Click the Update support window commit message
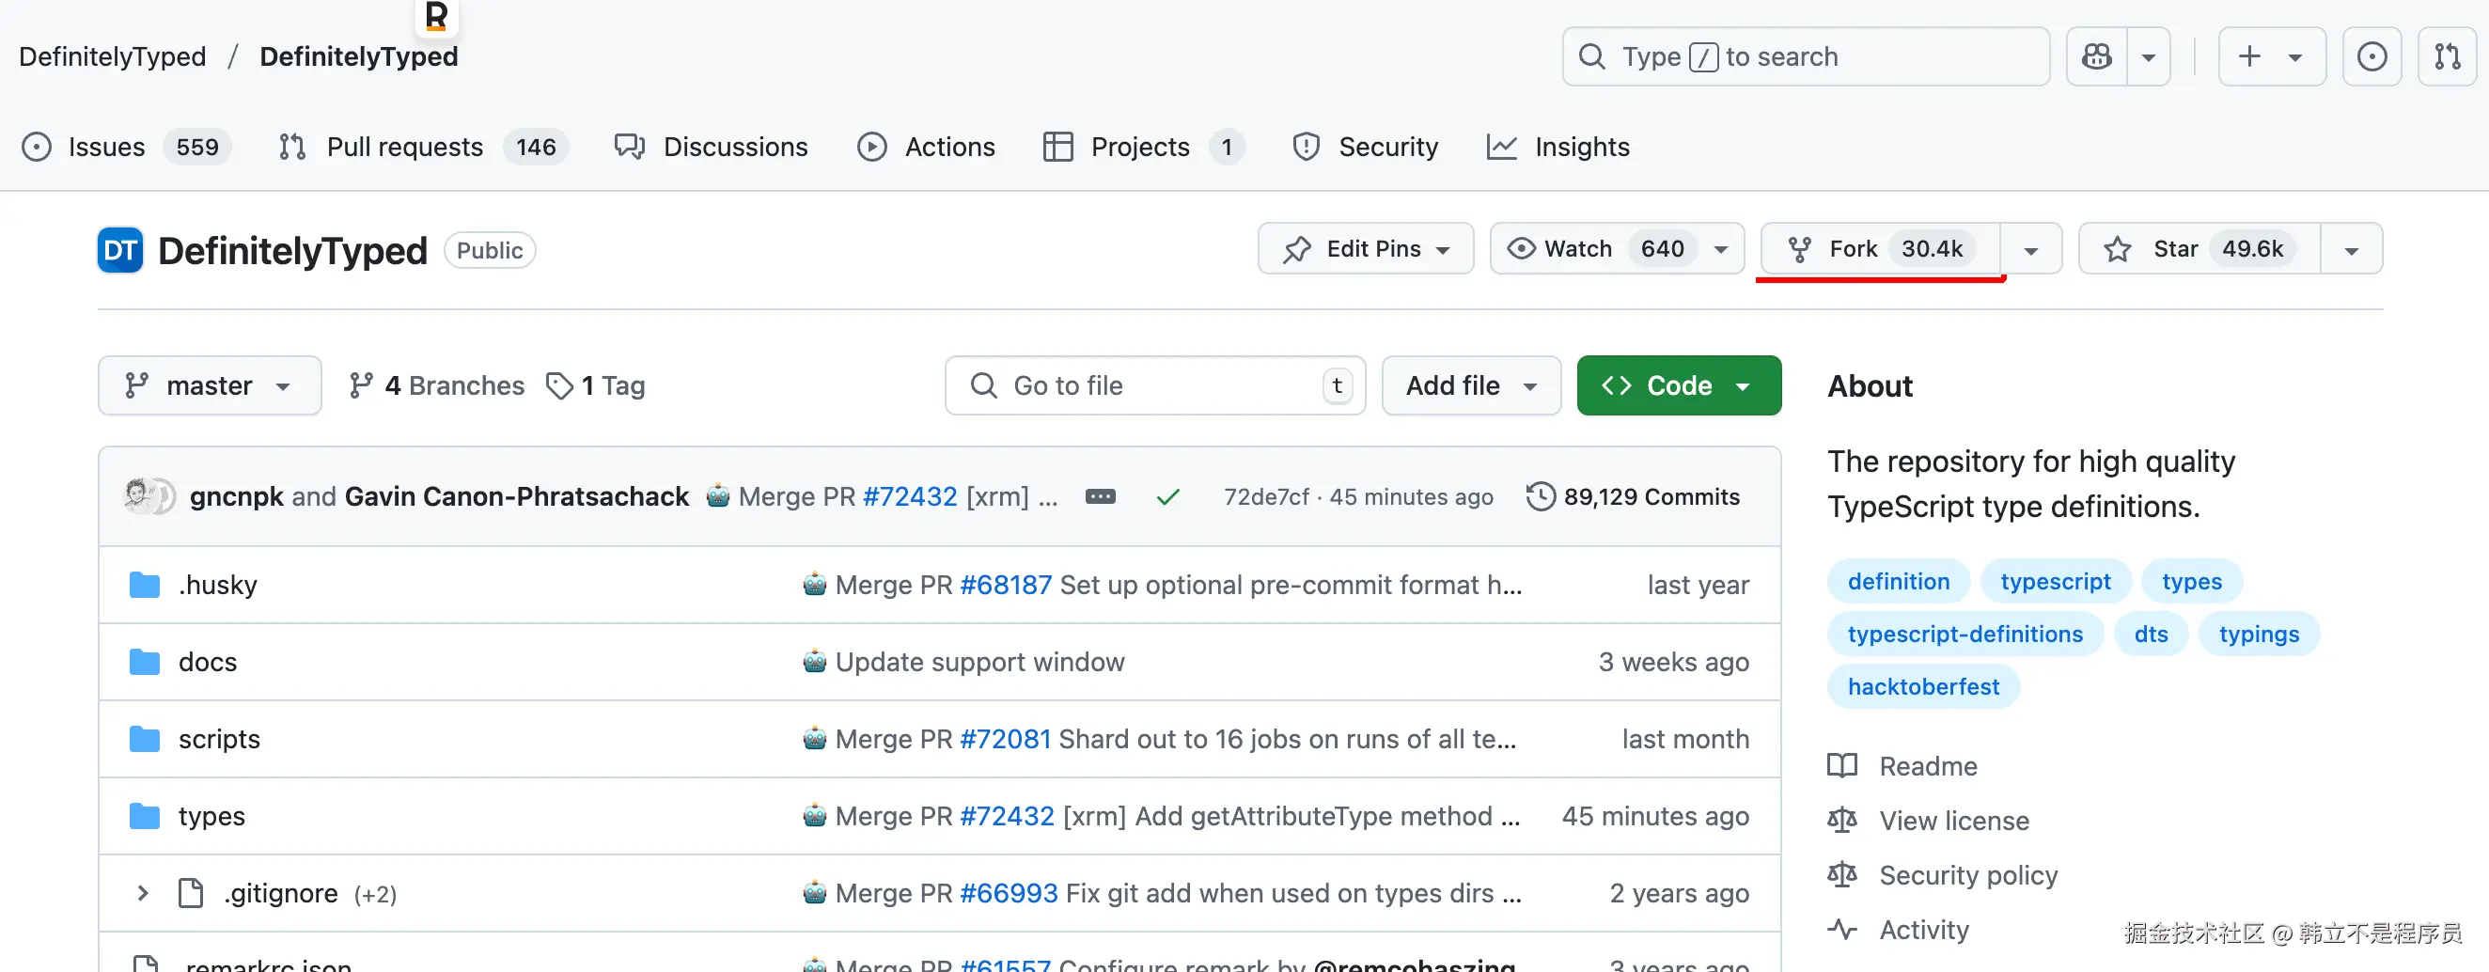Viewport: 2489px width, 972px height. 979,662
